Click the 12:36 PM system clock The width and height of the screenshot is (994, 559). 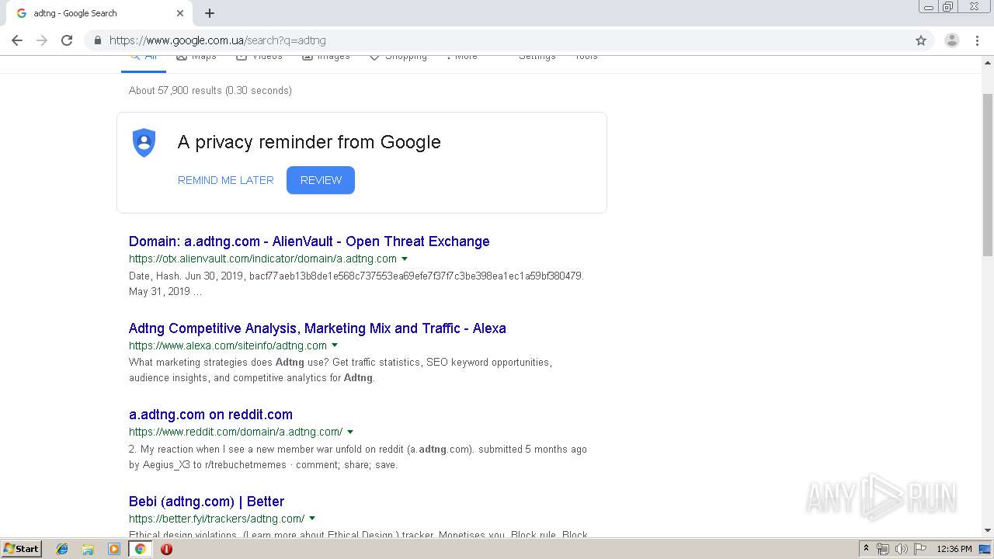tap(954, 549)
